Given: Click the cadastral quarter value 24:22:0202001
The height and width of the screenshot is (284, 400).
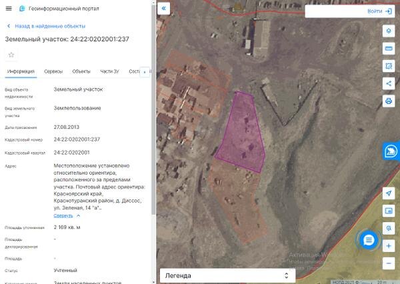Looking at the screenshot, I should point(72,153).
